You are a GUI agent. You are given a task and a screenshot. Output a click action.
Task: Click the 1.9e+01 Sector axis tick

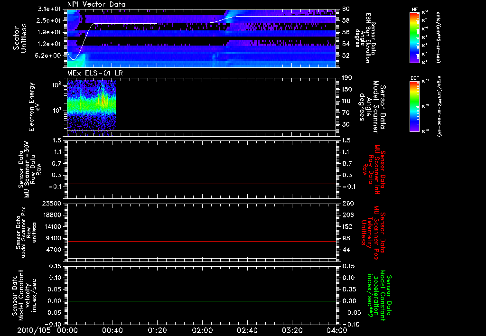(49, 32)
